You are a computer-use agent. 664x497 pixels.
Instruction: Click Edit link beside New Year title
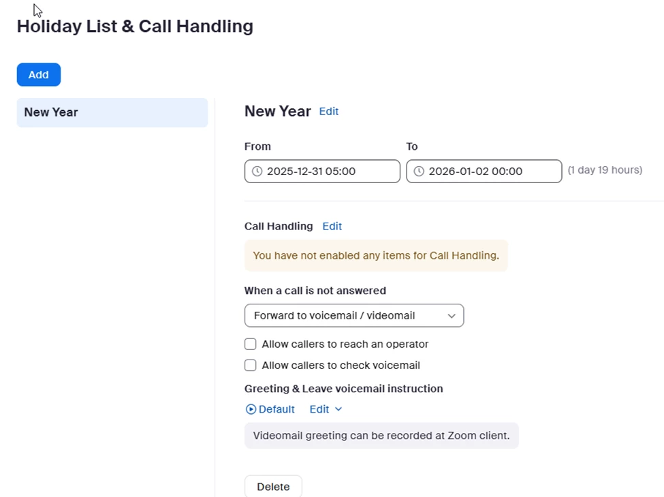[329, 112]
